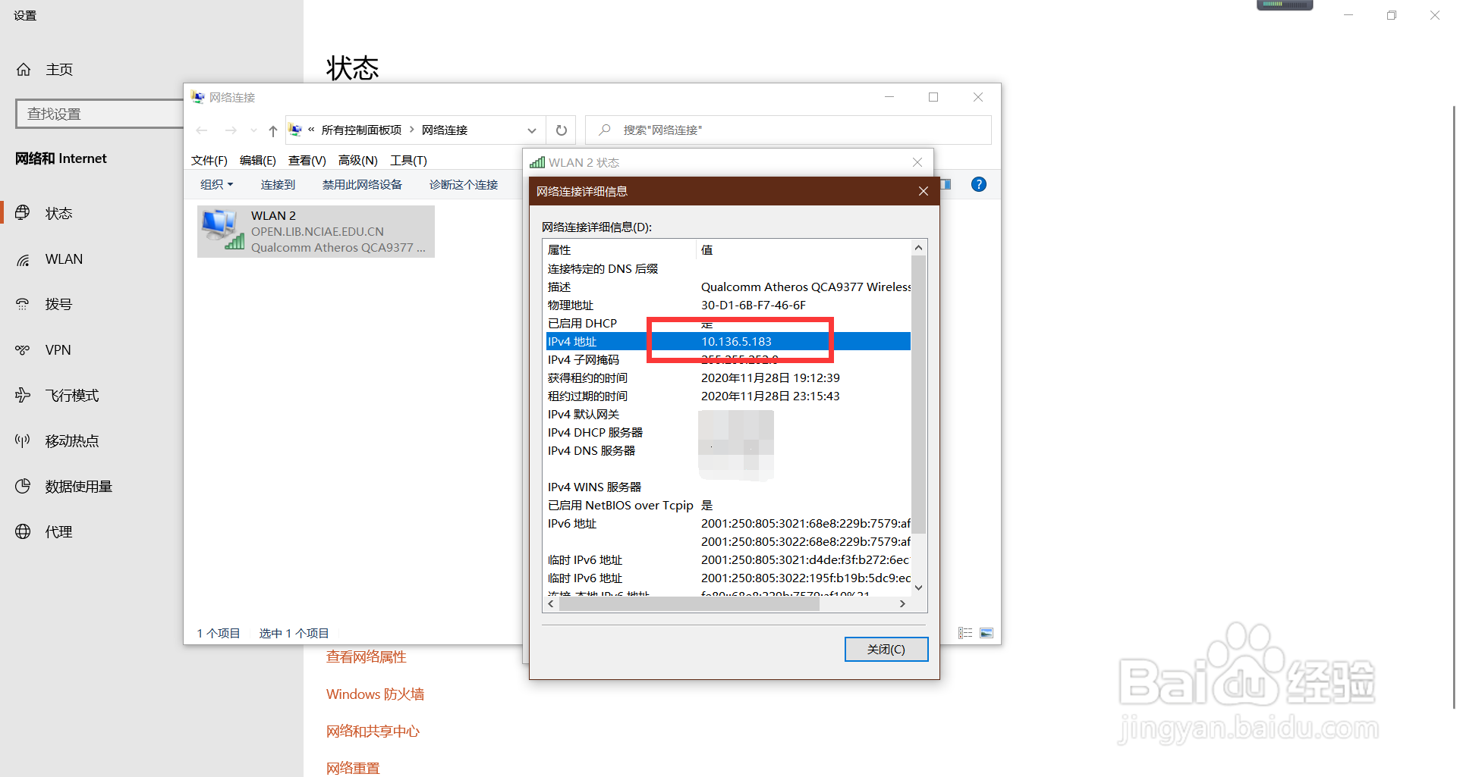Select the 状态 globe icon in sidebar

(24, 213)
